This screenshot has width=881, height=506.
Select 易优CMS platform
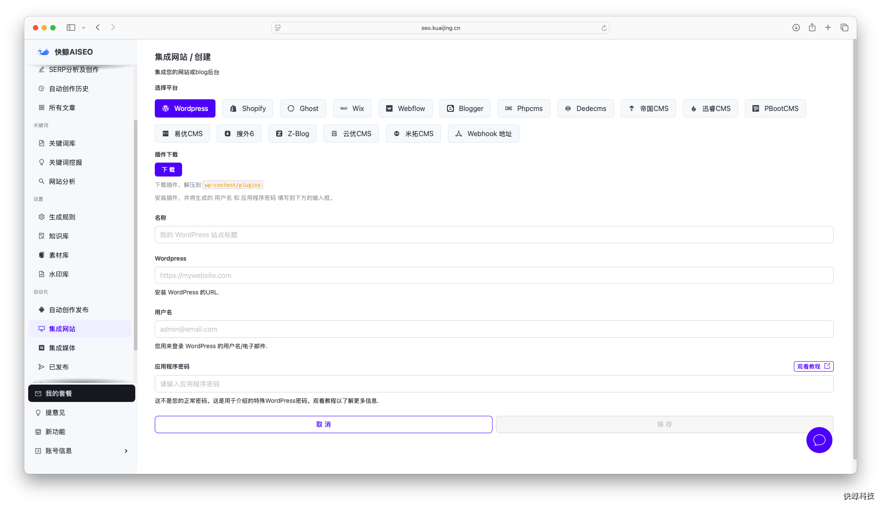click(x=182, y=134)
